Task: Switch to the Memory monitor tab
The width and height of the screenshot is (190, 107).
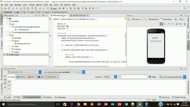Action: (x=22, y=77)
